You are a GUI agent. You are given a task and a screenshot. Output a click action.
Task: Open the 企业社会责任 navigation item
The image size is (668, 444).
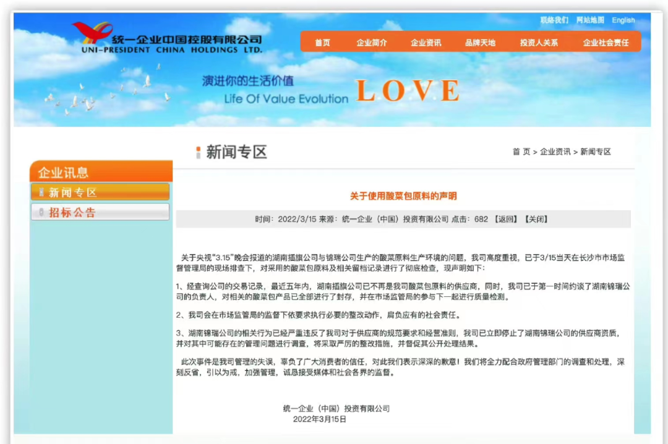tap(606, 43)
